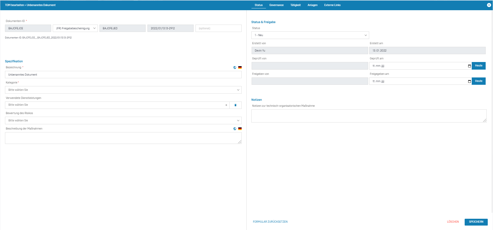Image resolution: width=493 pixels, height=230 pixels.
Task: Click the Formular zurücksetzen link
Action: coord(270,222)
